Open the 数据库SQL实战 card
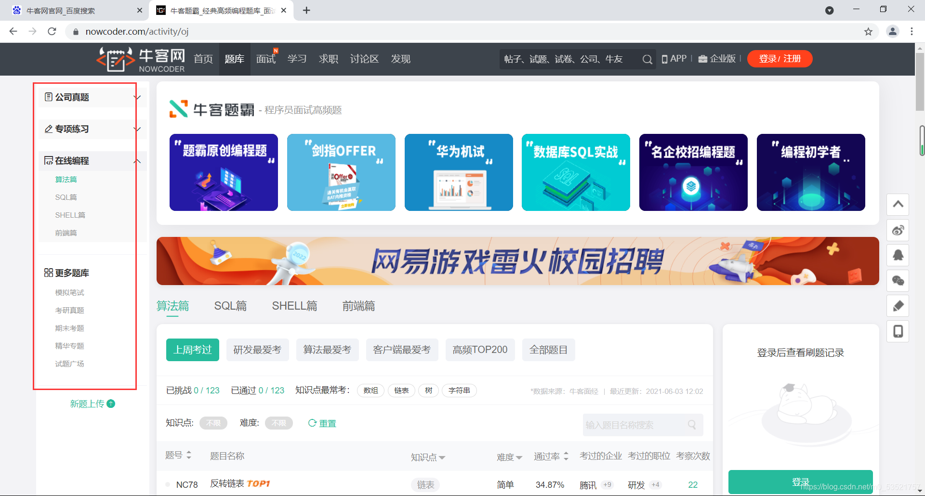925x496 pixels. tap(576, 172)
